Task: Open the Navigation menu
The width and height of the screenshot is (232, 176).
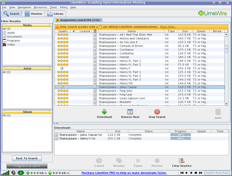Action: point(24,7)
